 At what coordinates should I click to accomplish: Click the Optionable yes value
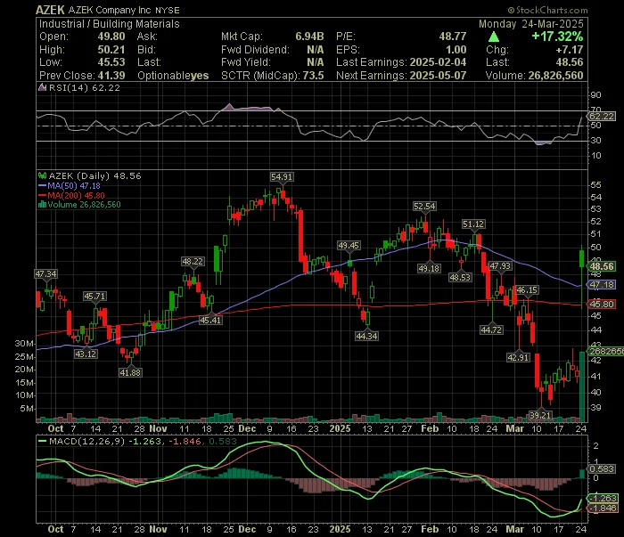pyautogui.click(x=200, y=76)
